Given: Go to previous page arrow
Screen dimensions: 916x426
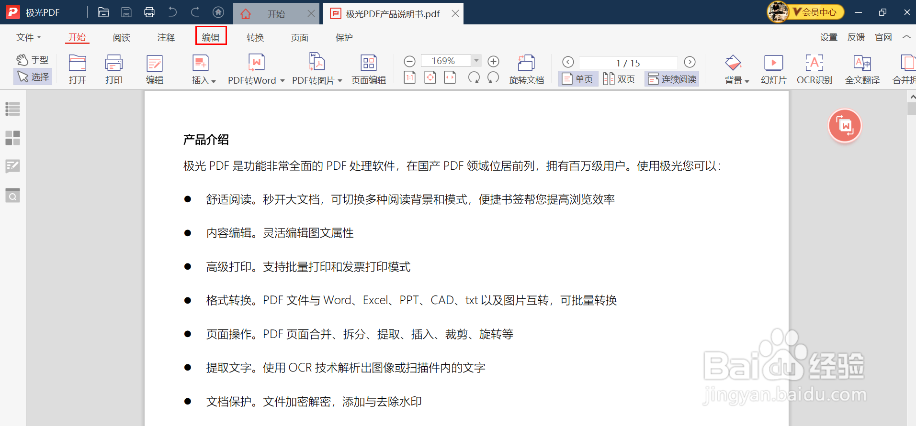Looking at the screenshot, I should 568,62.
